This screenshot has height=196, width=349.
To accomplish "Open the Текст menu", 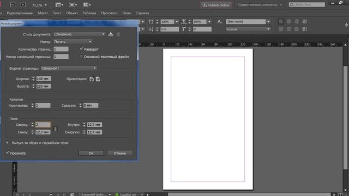I will [57, 13].
